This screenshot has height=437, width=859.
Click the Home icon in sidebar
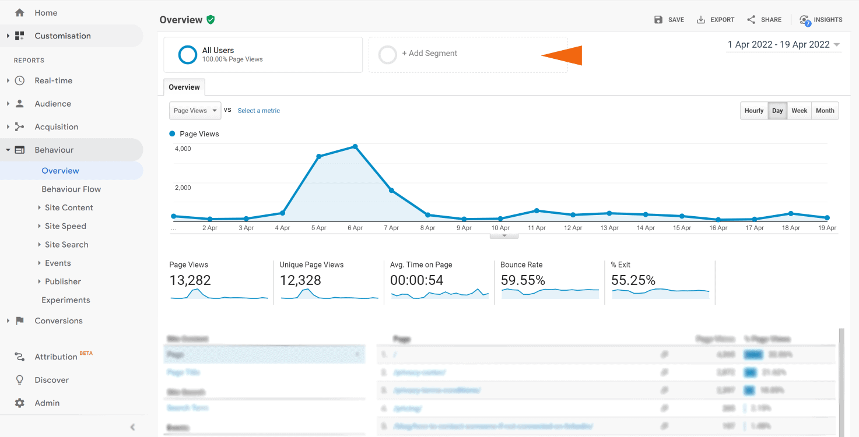20,13
